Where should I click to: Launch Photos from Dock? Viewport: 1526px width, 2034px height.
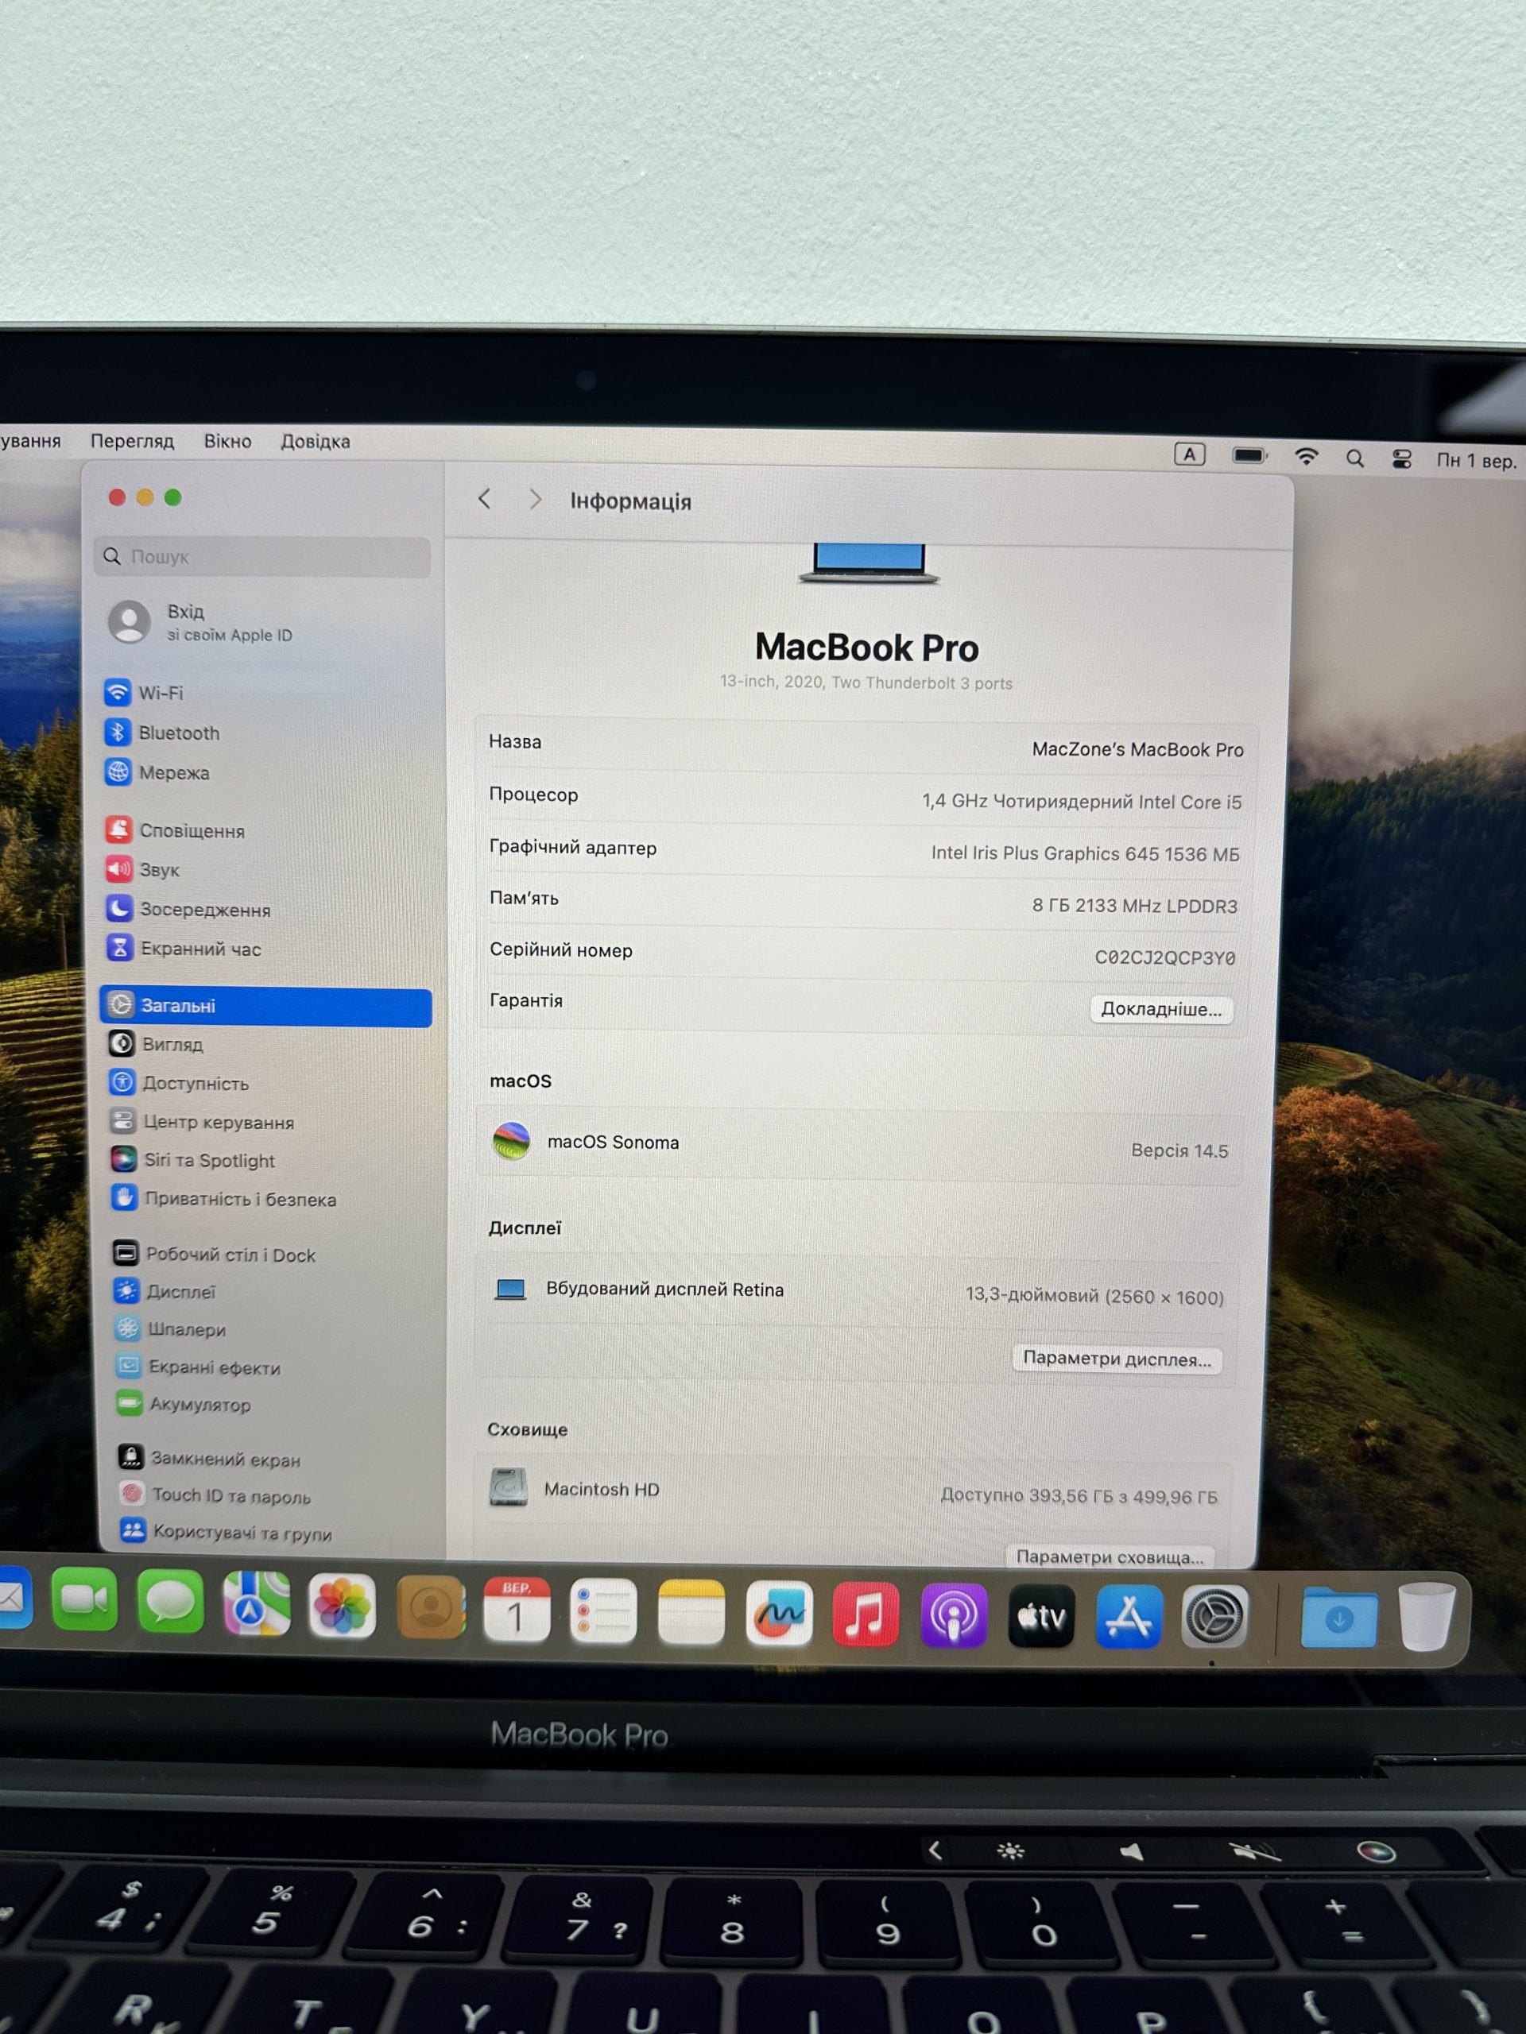click(343, 1606)
